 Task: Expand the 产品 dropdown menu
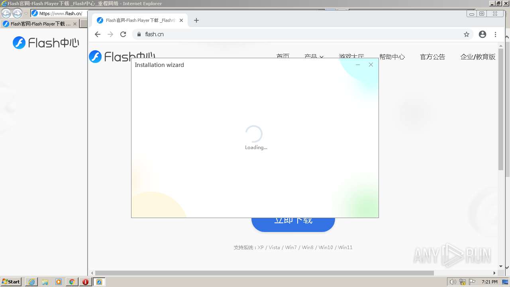pos(314,57)
